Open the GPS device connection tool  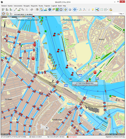[3, 9]
